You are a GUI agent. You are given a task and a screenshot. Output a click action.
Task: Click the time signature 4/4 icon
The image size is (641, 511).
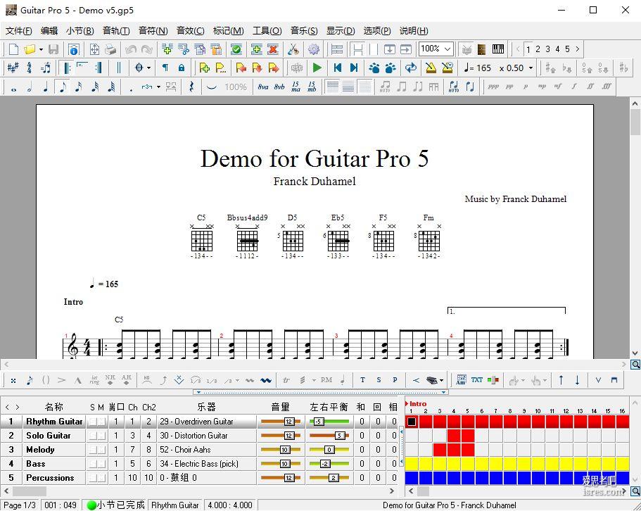point(29,68)
